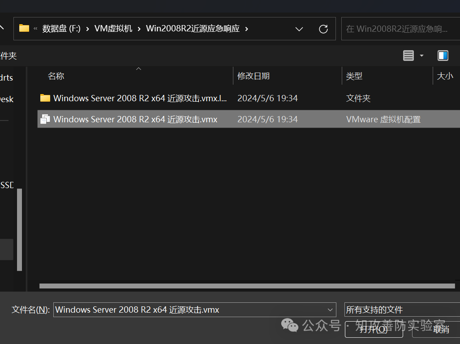Sort by 类型 column header

click(354, 76)
